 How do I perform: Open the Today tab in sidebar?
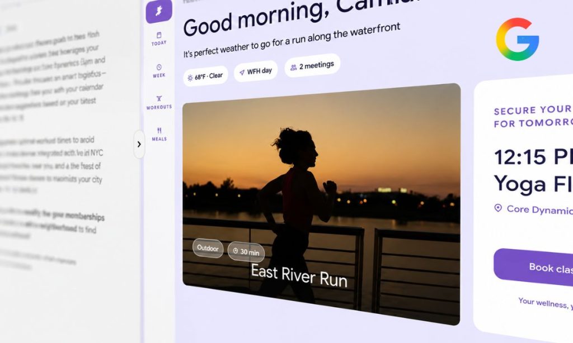click(159, 39)
